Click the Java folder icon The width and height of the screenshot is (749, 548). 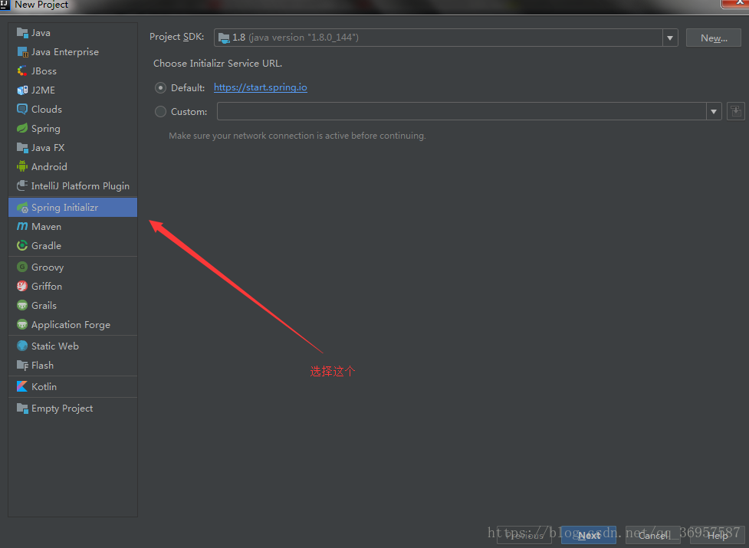pyautogui.click(x=22, y=33)
